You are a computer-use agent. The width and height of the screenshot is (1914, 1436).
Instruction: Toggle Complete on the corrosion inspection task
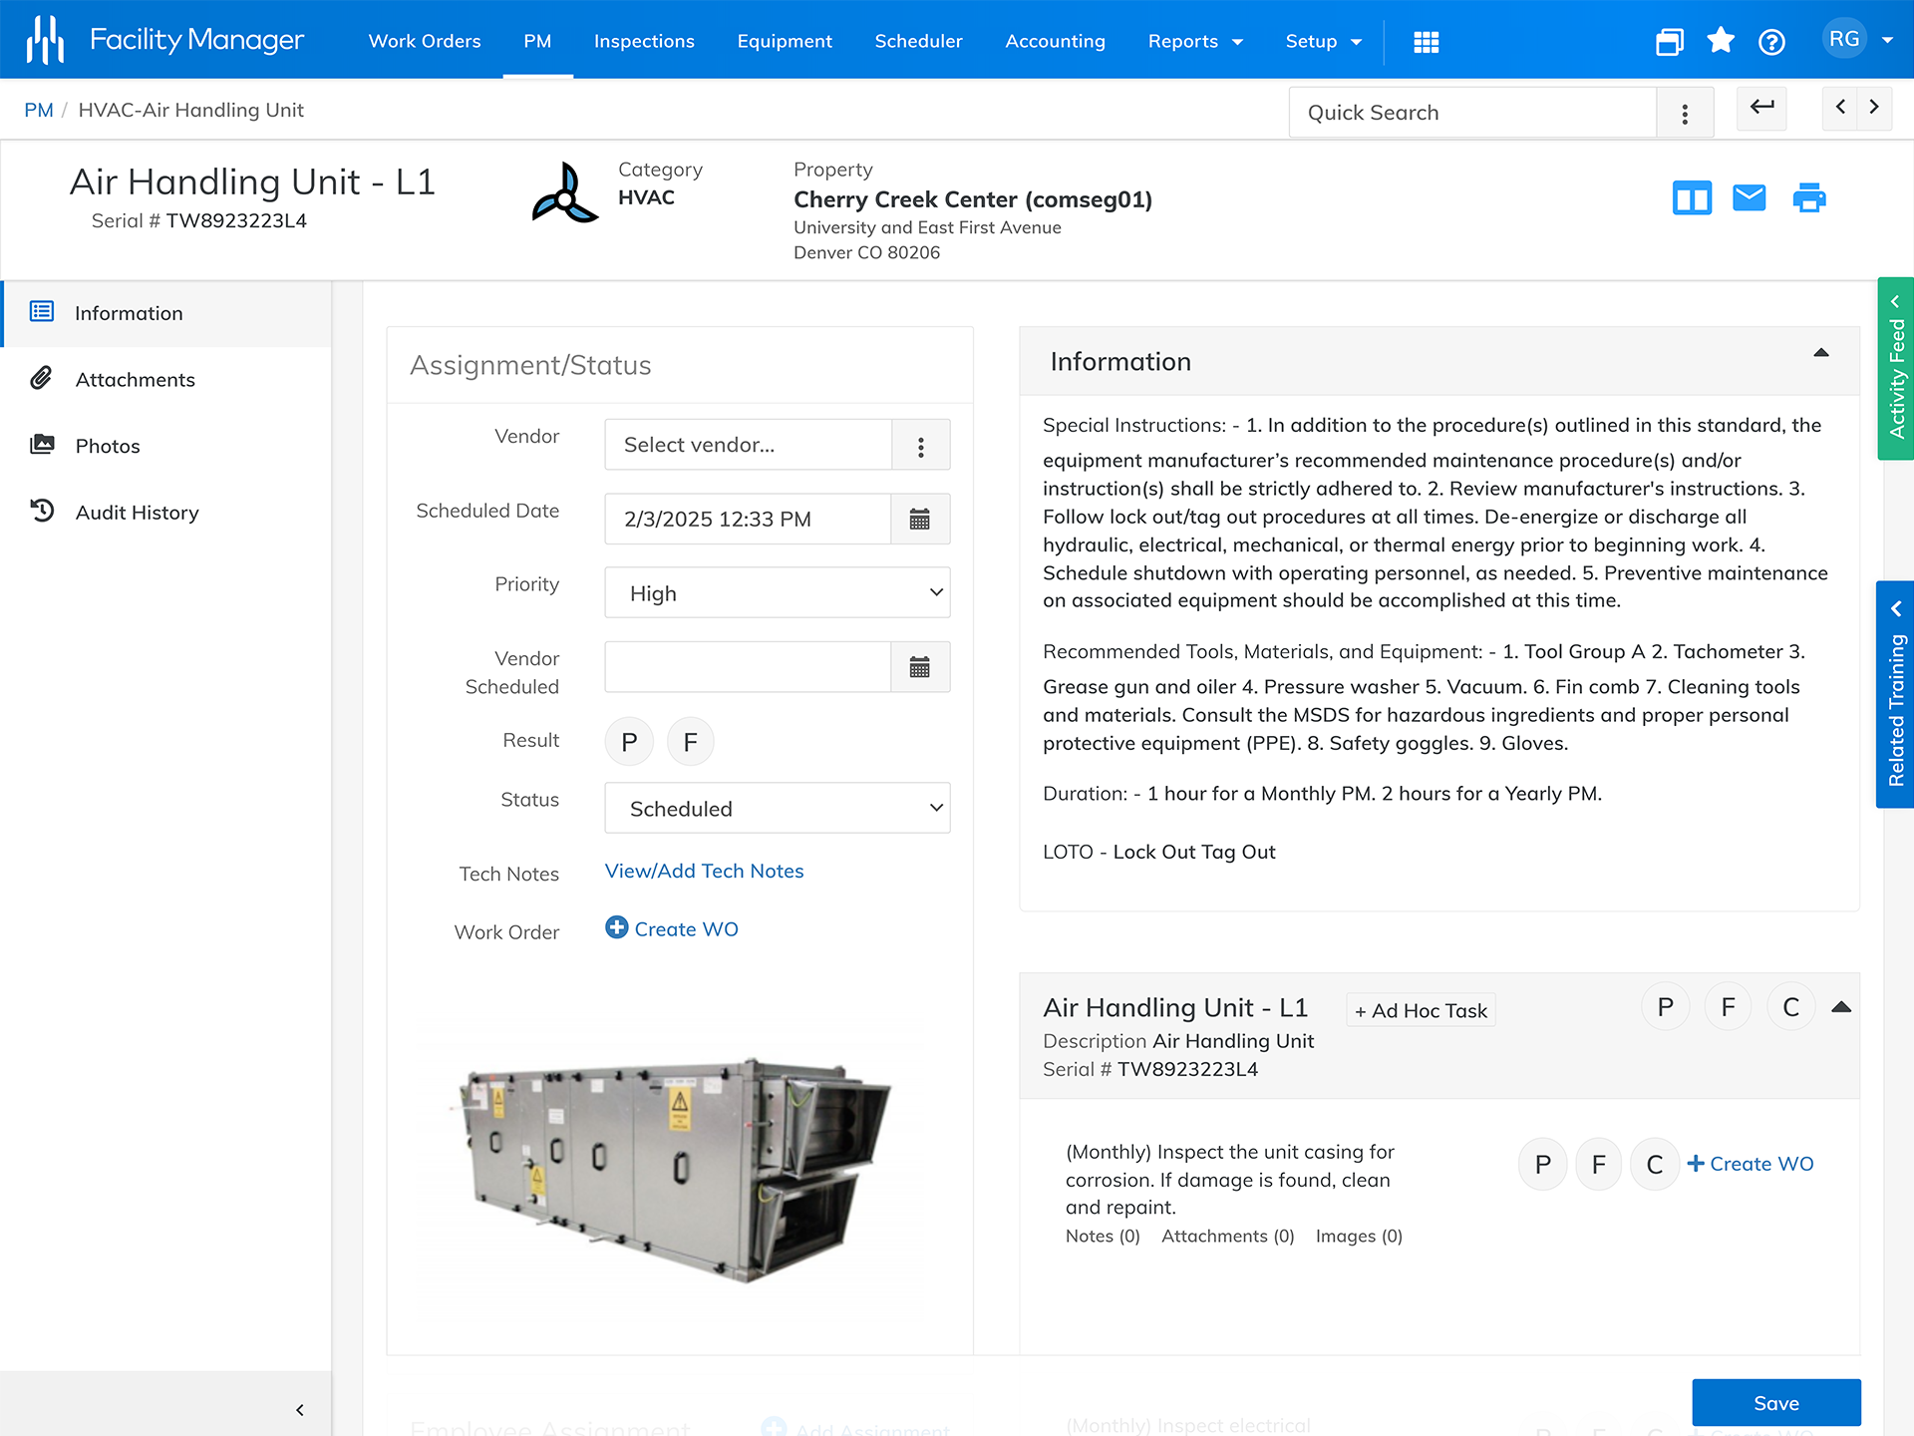coord(1655,1164)
